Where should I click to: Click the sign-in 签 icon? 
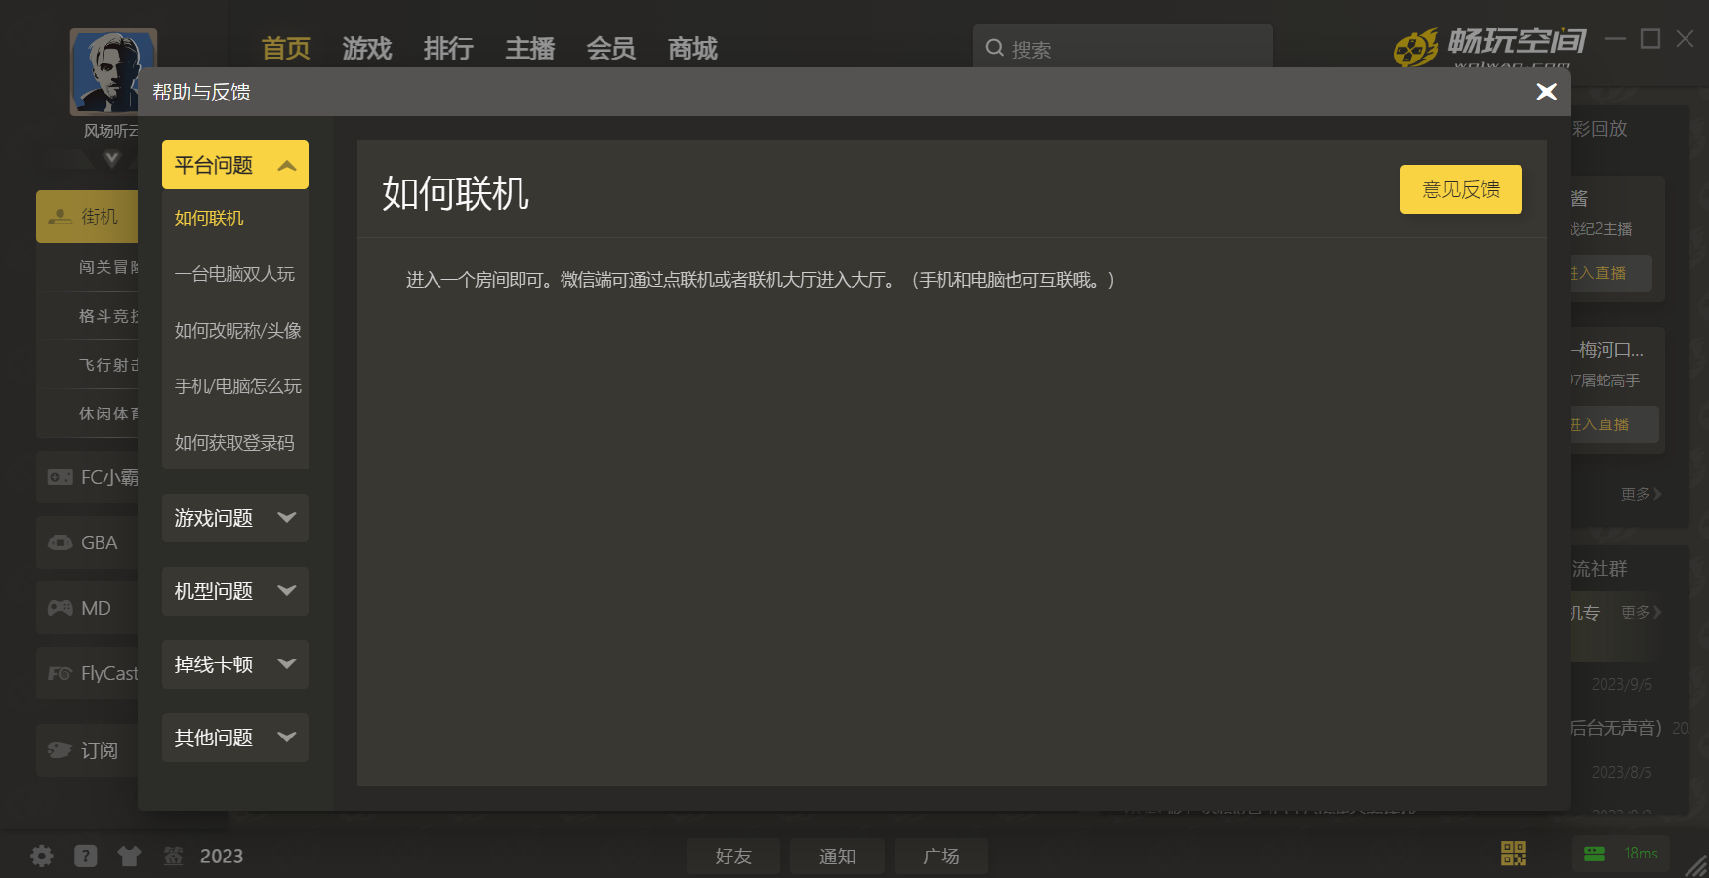point(173,856)
